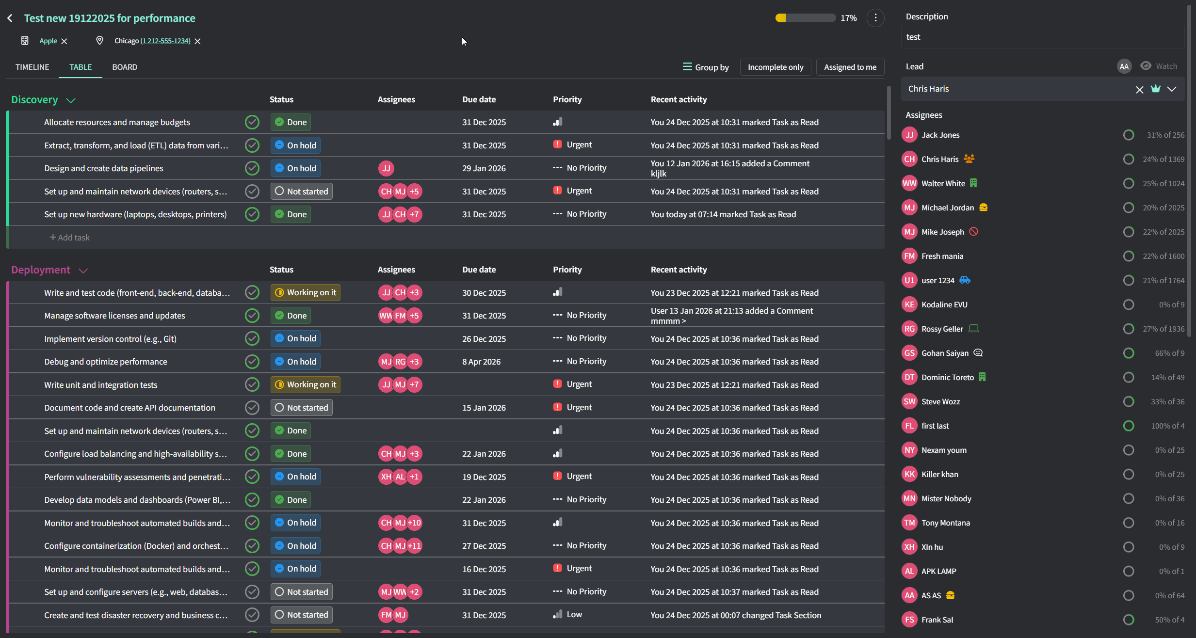The height and width of the screenshot is (638, 1196).
Task: Click the back arrow beside project title
Action: click(x=10, y=18)
